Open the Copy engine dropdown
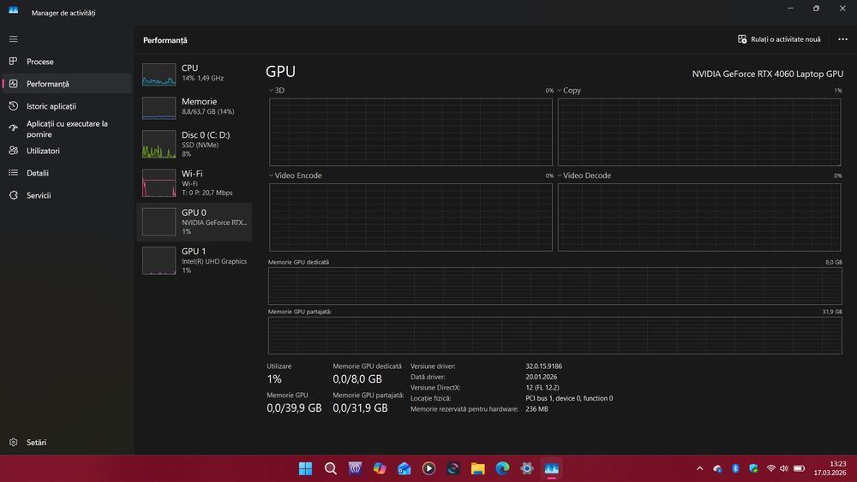The image size is (857, 482). coord(568,91)
